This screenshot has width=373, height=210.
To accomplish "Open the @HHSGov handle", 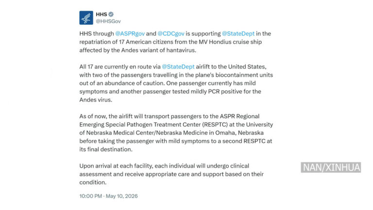I will tap(108, 21).
